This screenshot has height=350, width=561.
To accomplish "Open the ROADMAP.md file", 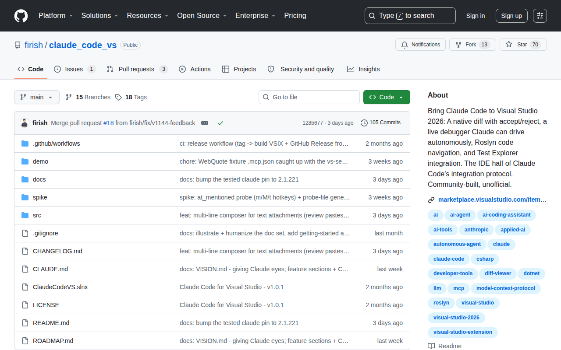I will [x=53, y=341].
